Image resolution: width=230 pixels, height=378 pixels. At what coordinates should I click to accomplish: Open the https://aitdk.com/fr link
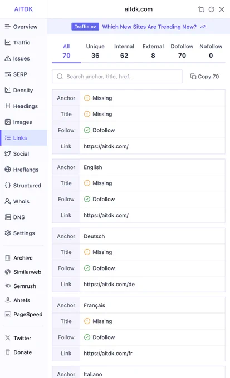pos(108,354)
